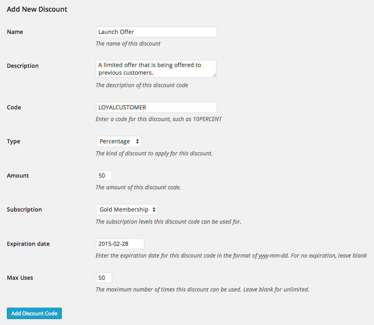This screenshot has height=325, width=374.
Task: Expand the Gold Membership subscription dropdown
Action: click(127, 210)
